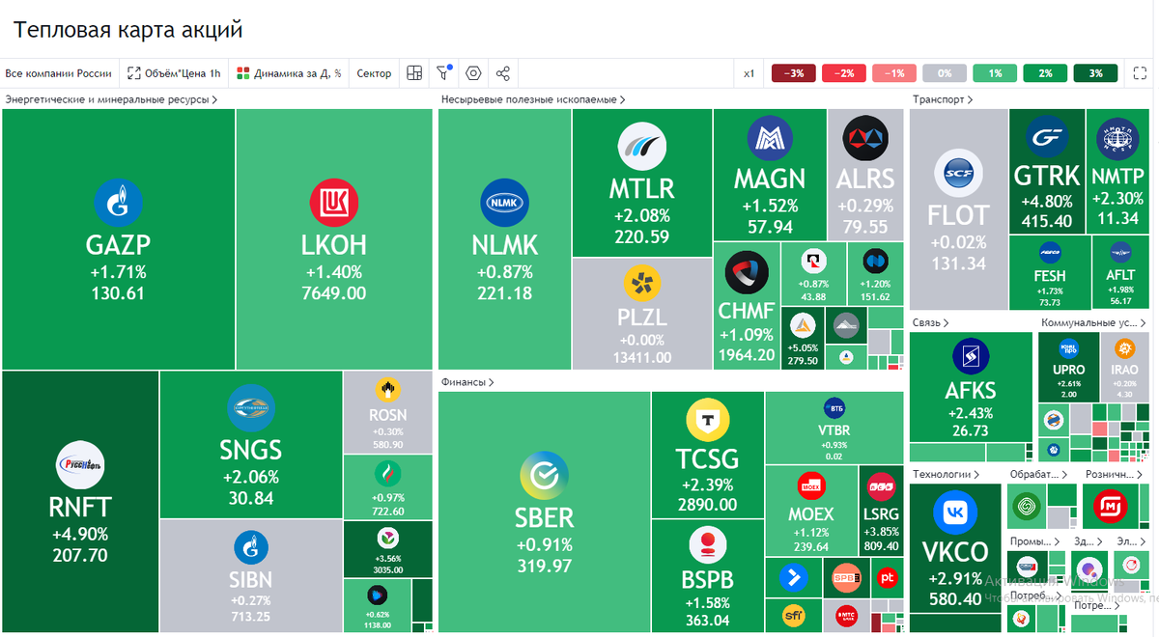Expand the Технологии sector
Image resolution: width=1159 pixels, height=637 pixels.
click(x=945, y=475)
